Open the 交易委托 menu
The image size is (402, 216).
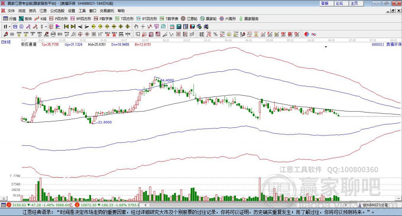(107, 11)
